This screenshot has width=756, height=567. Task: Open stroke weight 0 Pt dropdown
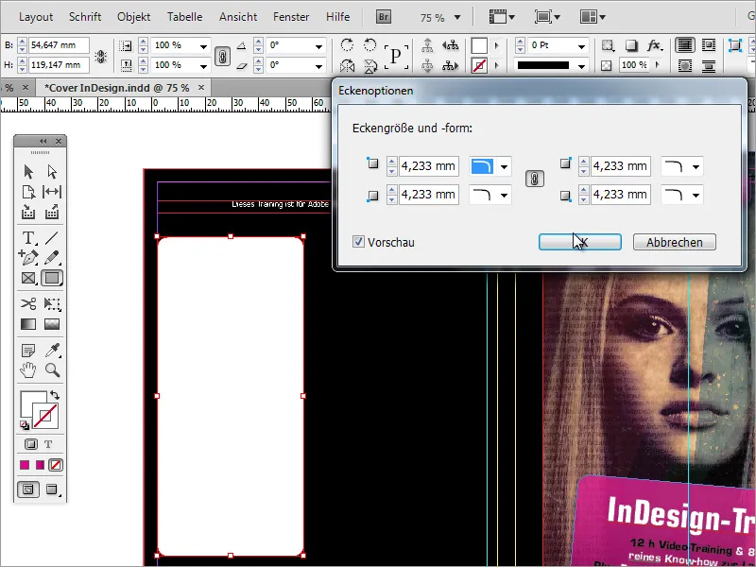click(581, 46)
